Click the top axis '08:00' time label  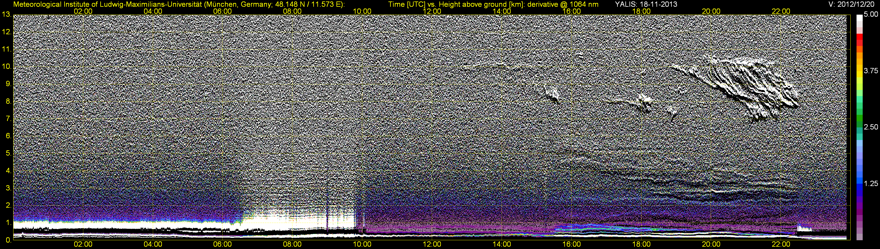[292, 11]
